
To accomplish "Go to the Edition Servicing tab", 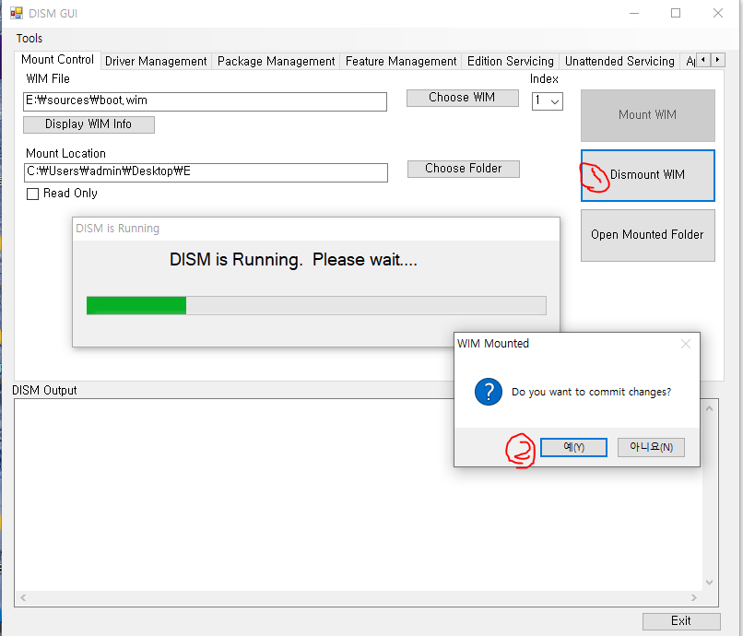I will click(x=511, y=61).
